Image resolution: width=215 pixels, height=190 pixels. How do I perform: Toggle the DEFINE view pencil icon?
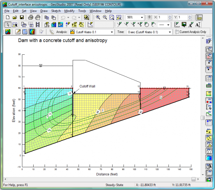pos(18,32)
